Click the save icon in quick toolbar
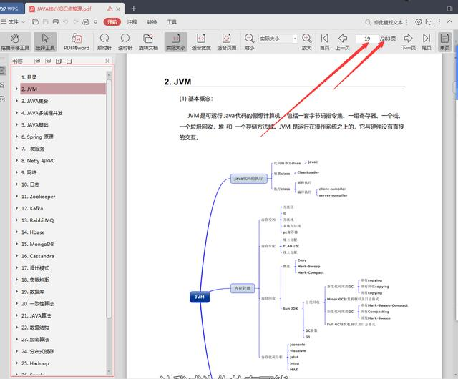Image resolution: width=458 pixels, height=379 pixels. (46, 22)
